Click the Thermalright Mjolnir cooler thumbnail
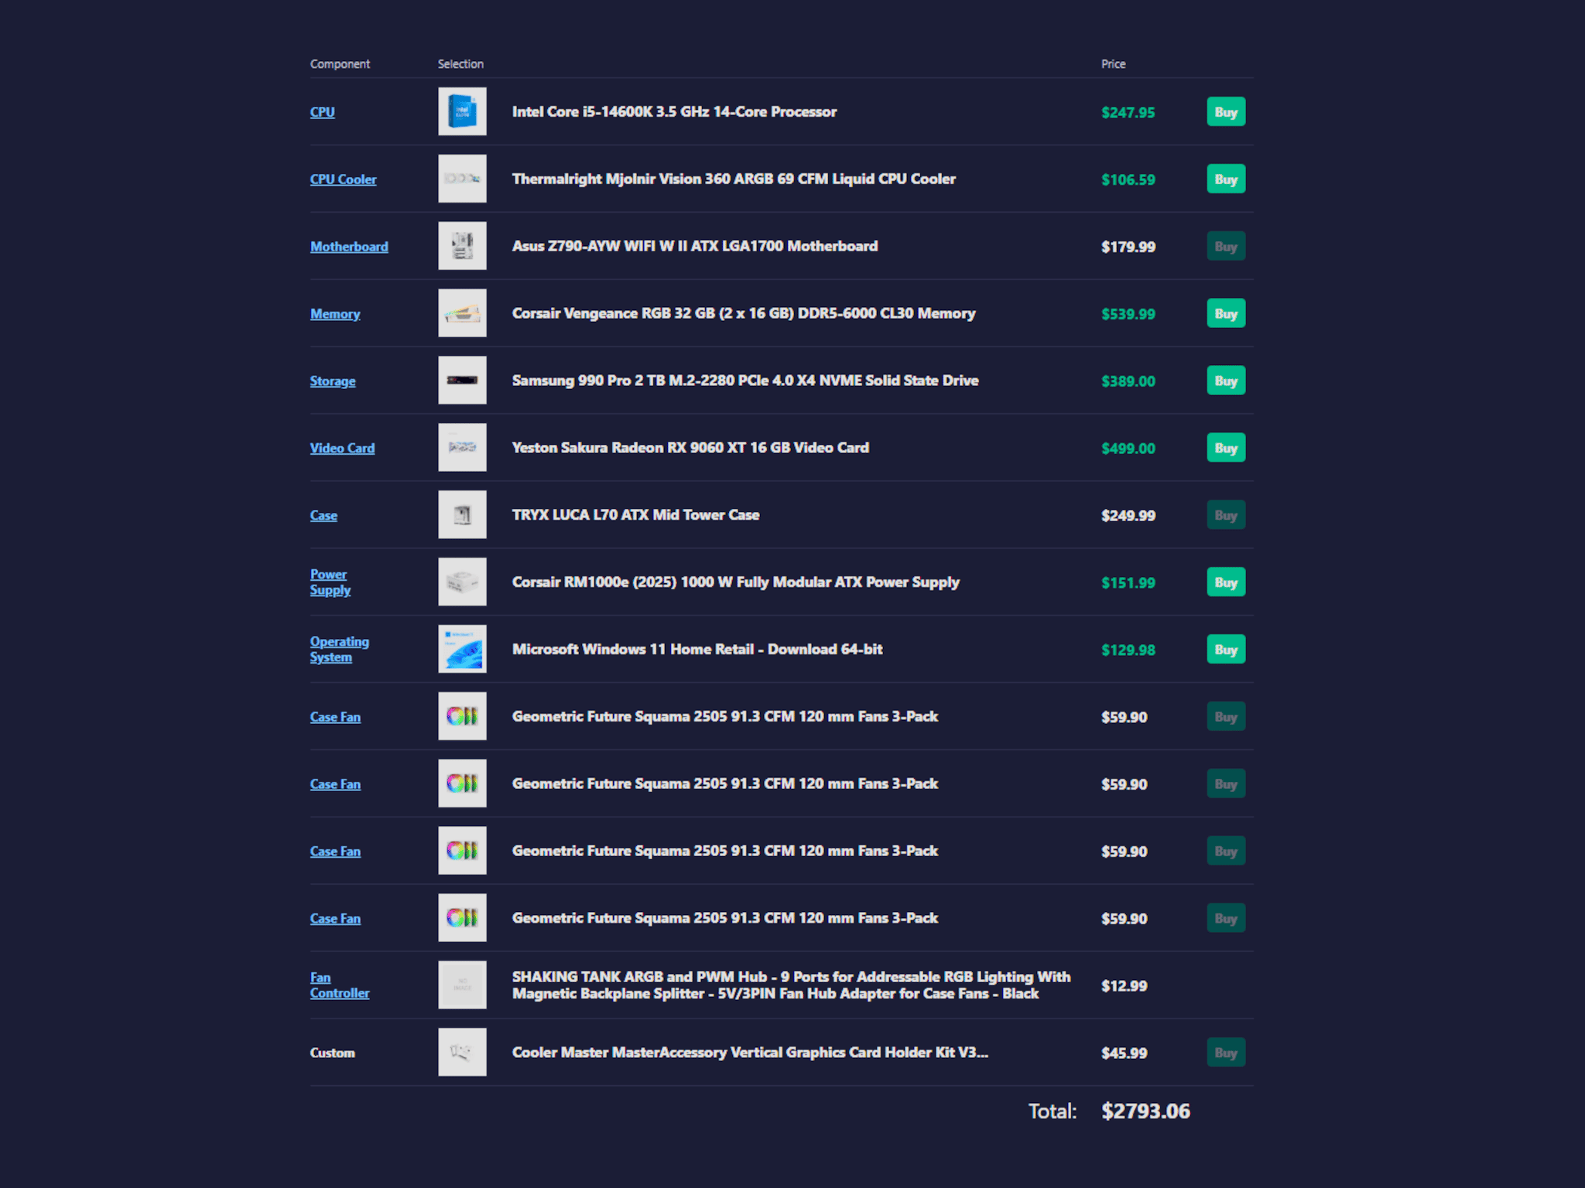 pos(462,179)
